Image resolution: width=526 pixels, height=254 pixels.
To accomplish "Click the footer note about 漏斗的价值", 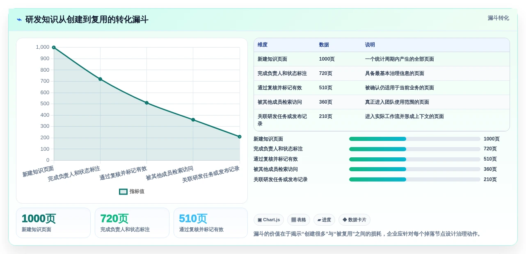I will (x=368, y=234).
